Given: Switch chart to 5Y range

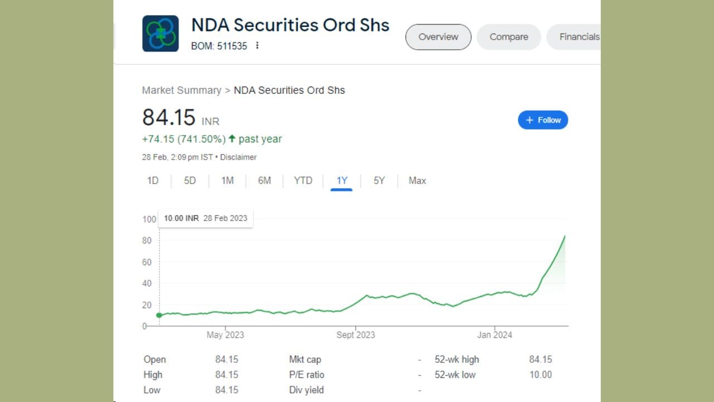Looking at the screenshot, I should coord(379,180).
